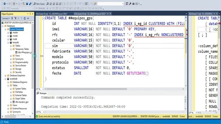The width and height of the screenshot is (221, 124).
Task: Click the Ready status bar icon
Action: pyautogui.click(x=2, y=122)
